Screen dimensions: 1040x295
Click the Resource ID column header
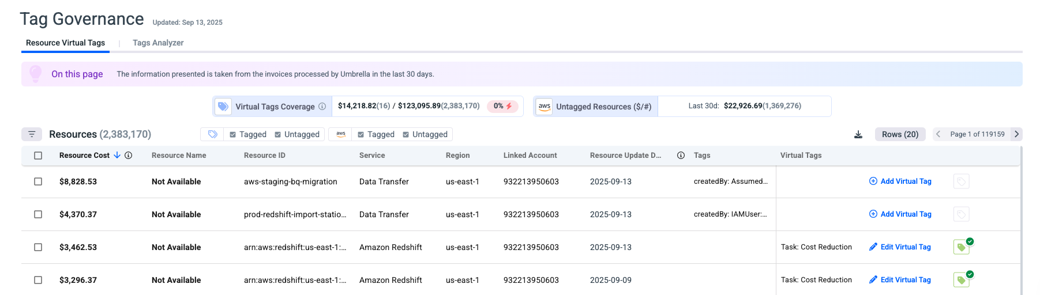264,156
